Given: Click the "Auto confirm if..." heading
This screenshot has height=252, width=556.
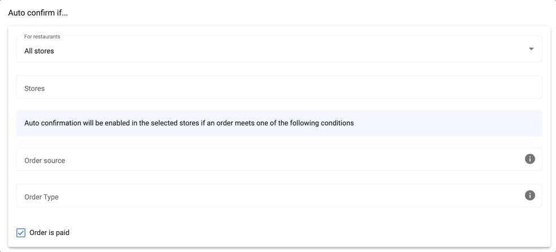Looking at the screenshot, I should 38,12.
